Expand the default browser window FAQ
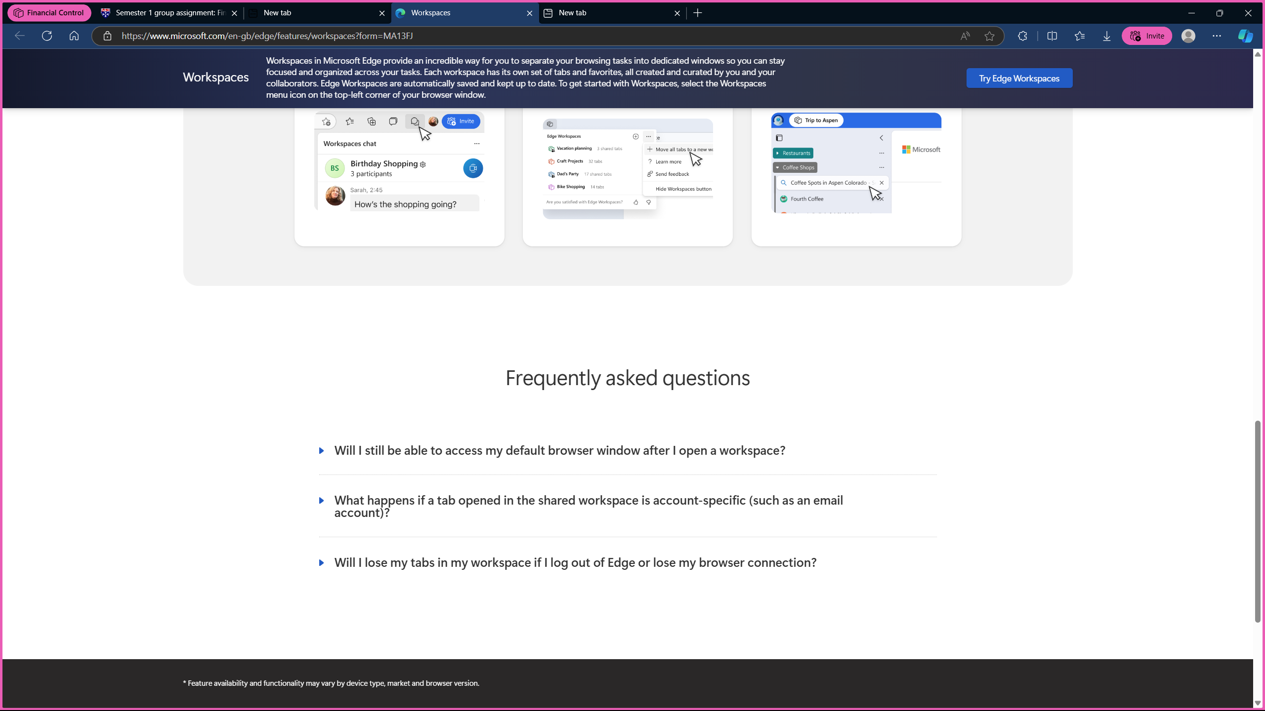The width and height of the screenshot is (1265, 711). [x=560, y=450]
